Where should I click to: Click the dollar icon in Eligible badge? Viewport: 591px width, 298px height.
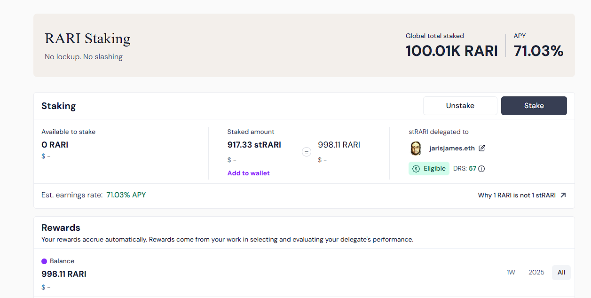(x=416, y=169)
